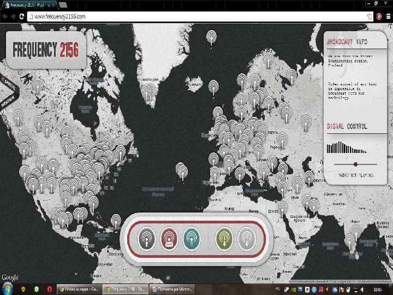
Task: Go forward with browser forward arrow
Action: 13,16
